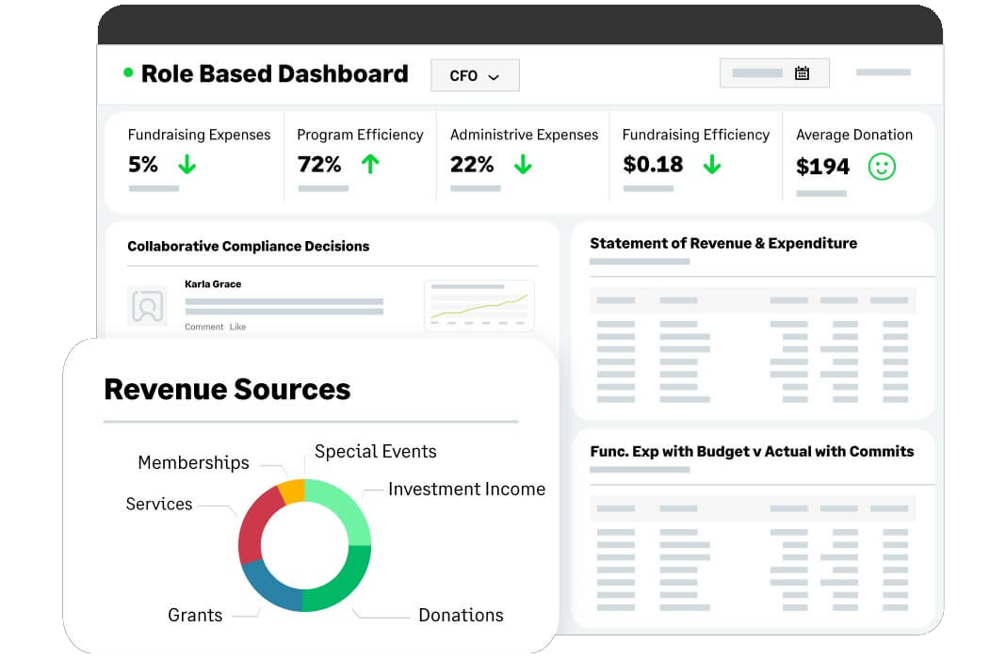Click the date picker input field
This screenshot has height=659, width=1006.
[758, 73]
